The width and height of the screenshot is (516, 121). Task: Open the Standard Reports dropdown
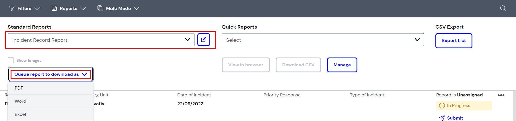[101, 40]
